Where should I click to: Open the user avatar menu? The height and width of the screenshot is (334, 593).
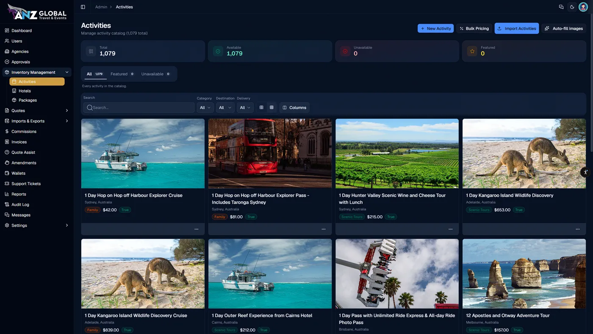tap(583, 7)
